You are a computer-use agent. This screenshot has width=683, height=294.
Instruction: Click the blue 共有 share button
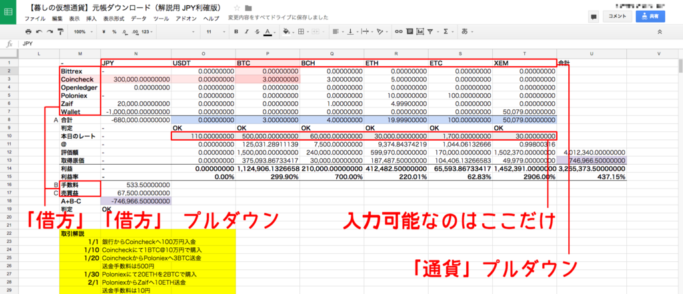click(x=650, y=17)
